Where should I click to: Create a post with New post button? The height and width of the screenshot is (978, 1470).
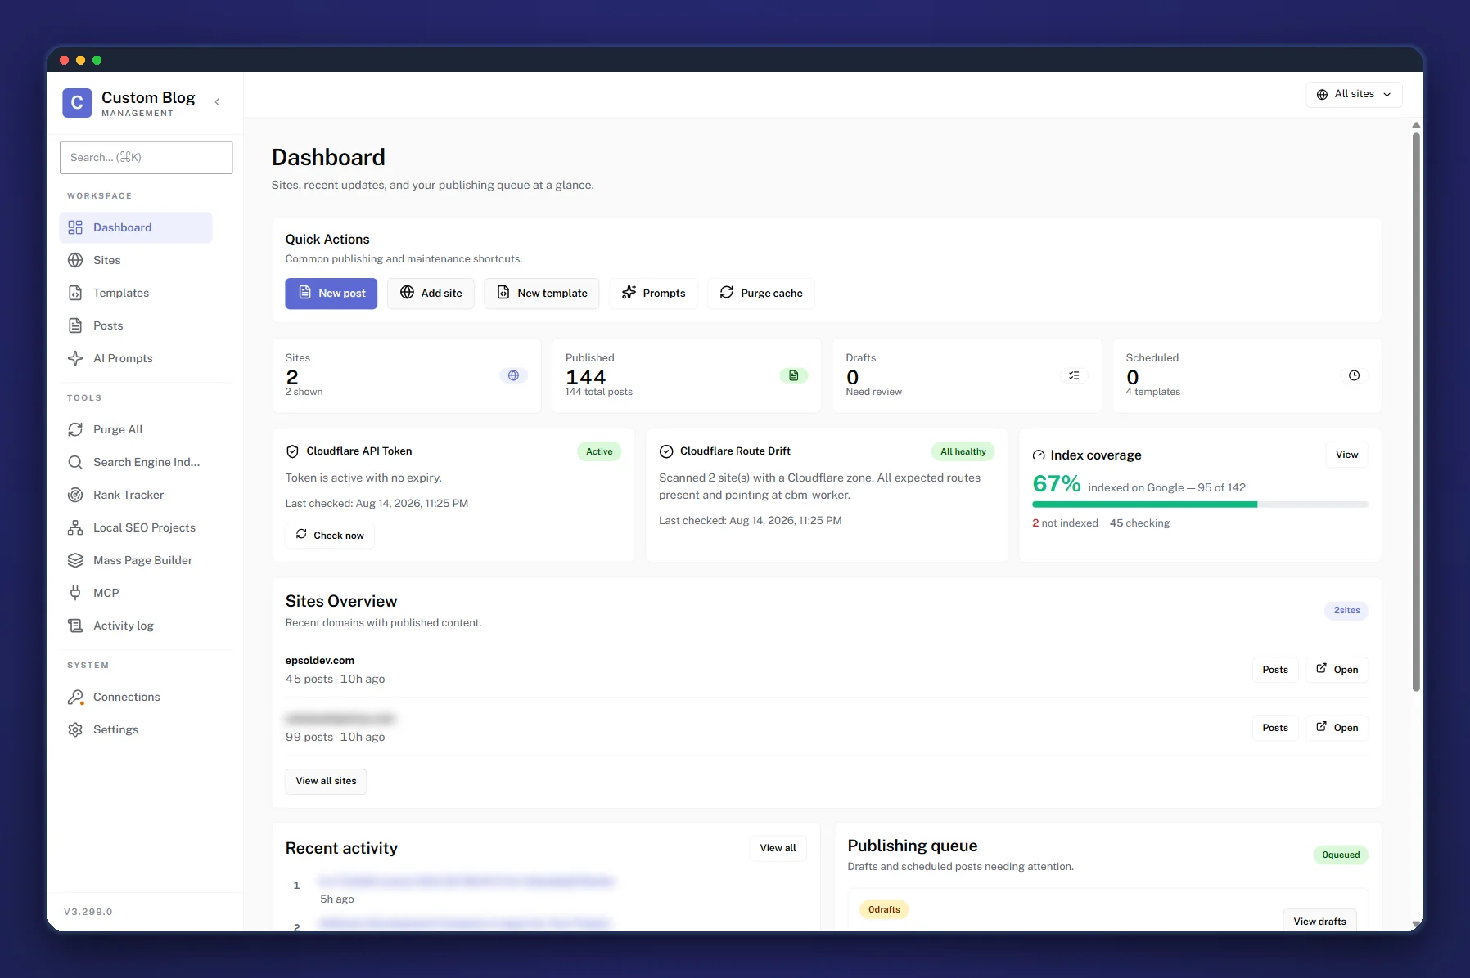[x=331, y=294]
